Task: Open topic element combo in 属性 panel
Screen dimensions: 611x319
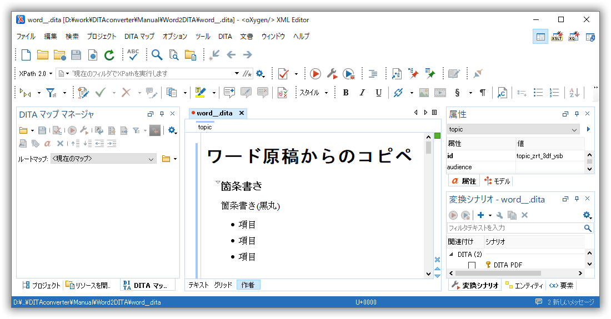Action: (513, 129)
